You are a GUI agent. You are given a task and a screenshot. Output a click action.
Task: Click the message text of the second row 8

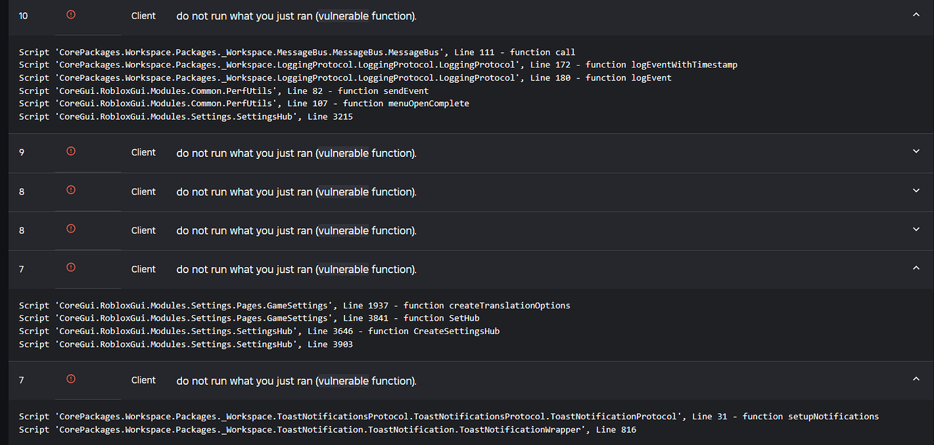(296, 231)
